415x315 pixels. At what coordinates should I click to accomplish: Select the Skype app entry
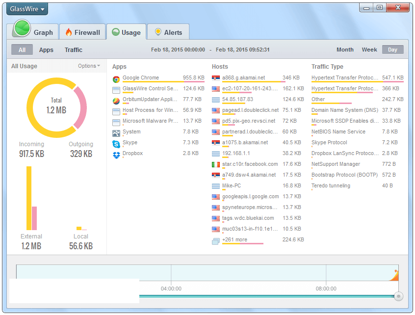tap(158, 143)
